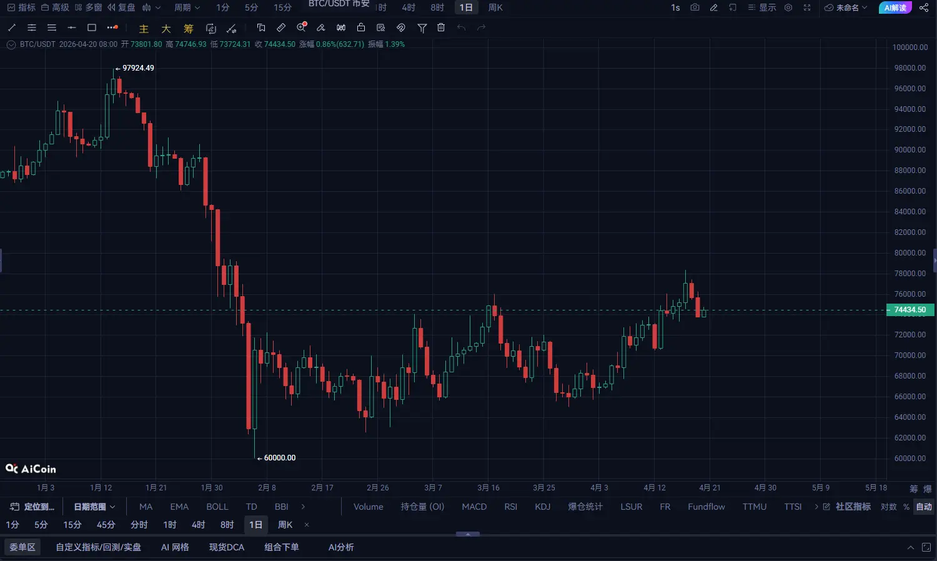Open the 显示 display options menu
The image size is (937, 561).
coord(762,7)
